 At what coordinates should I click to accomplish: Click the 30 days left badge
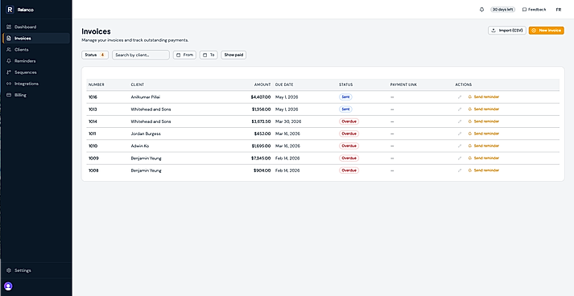coord(502,10)
